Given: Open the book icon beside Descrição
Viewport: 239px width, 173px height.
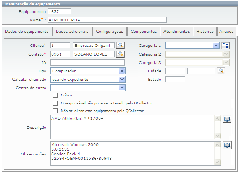Looking at the screenshot, I should coord(227,119).
